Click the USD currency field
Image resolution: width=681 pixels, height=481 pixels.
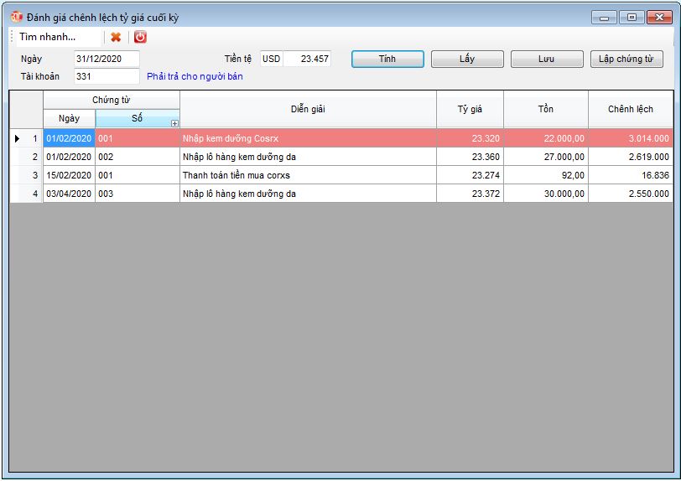271,59
